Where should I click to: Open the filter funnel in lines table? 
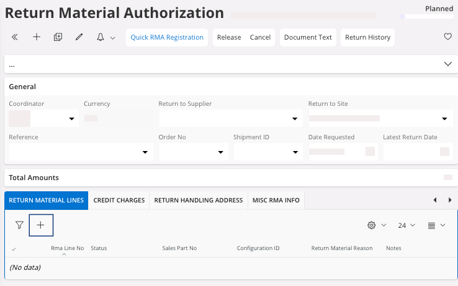[x=19, y=225]
